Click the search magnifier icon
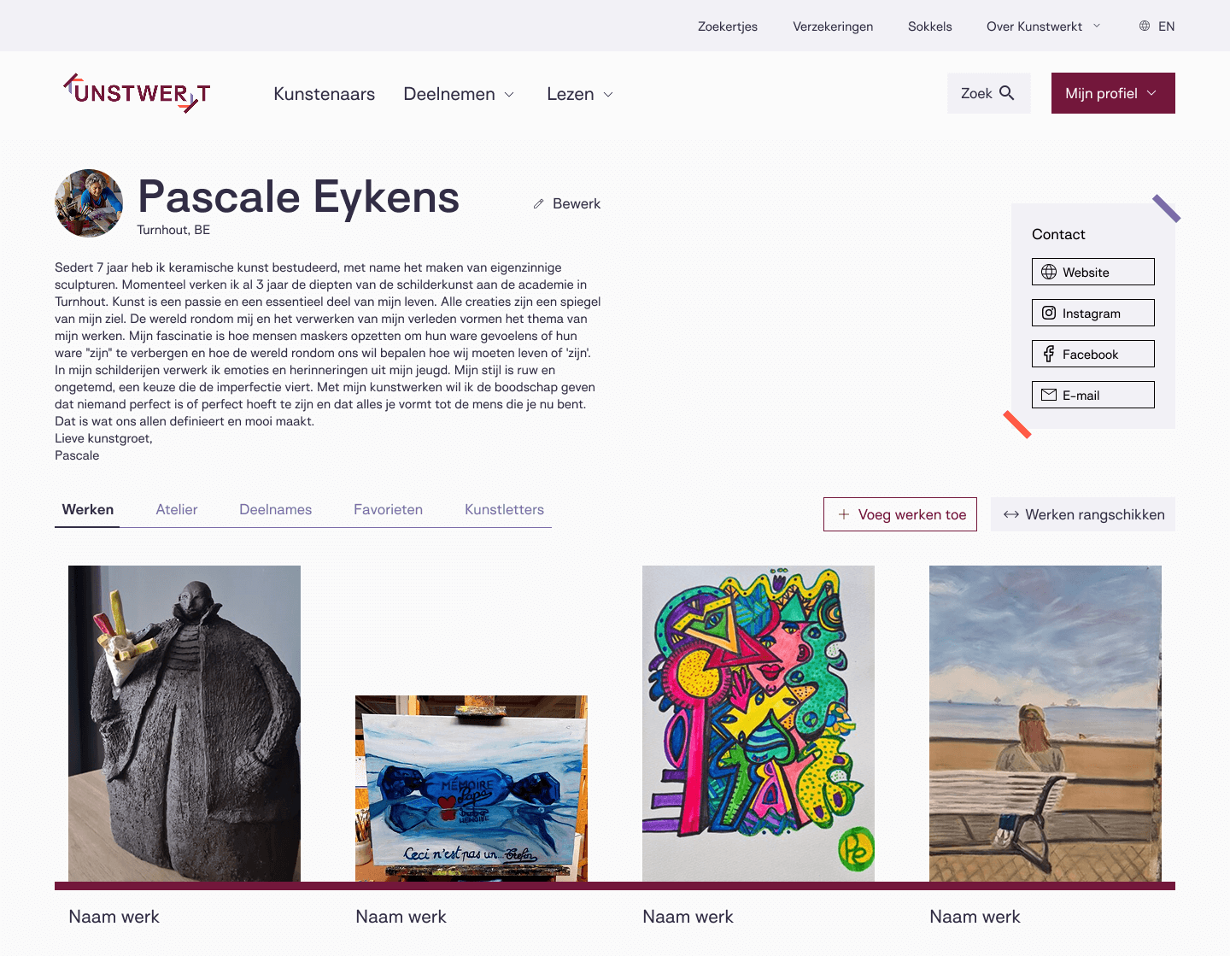The height and width of the screenshot is (956, 1230). click(x=1007, y=93)
